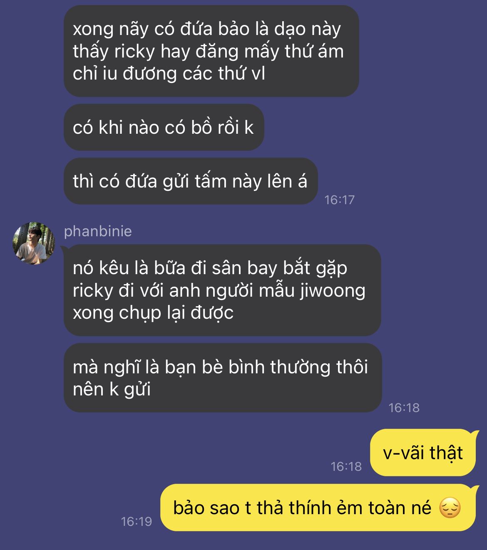Tap the 'mà nghĩ là bạn bè bình thường' bubble
This screenshot has width=487, height=550.
[223, 378]
